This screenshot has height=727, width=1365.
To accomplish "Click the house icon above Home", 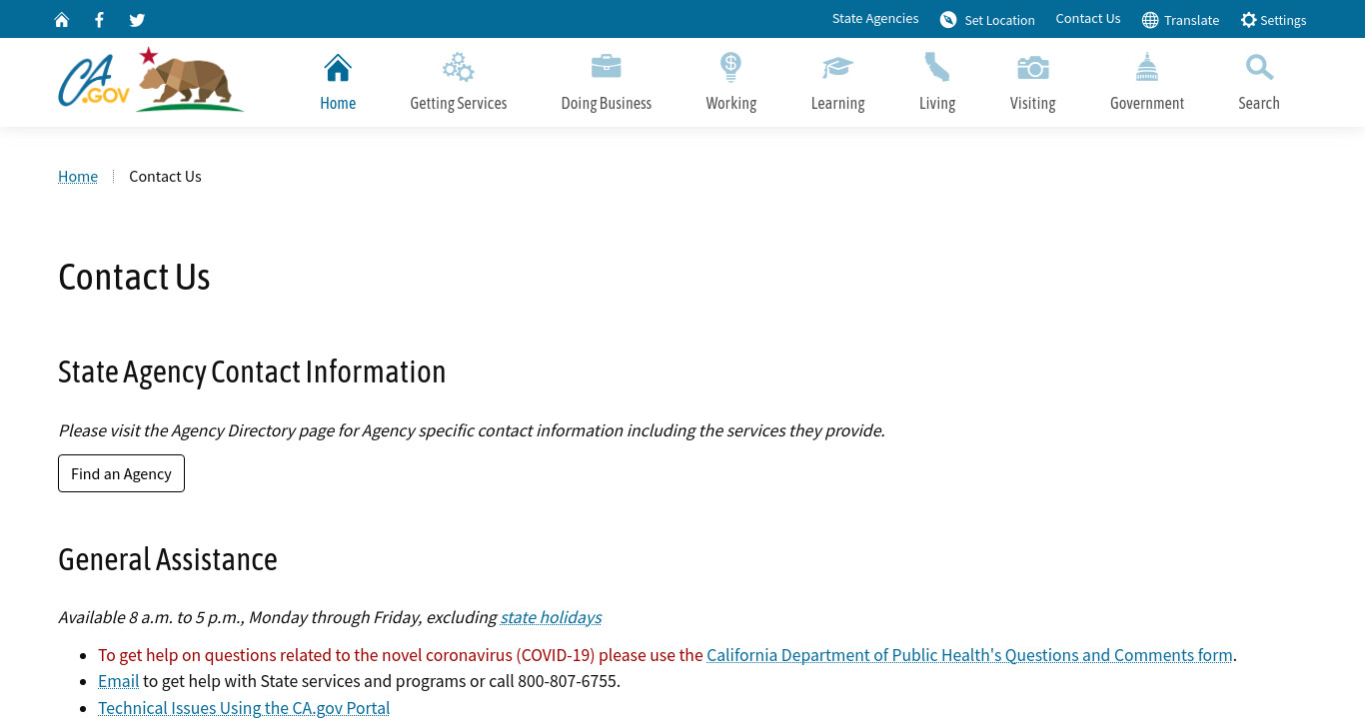I will click(338, 67).
